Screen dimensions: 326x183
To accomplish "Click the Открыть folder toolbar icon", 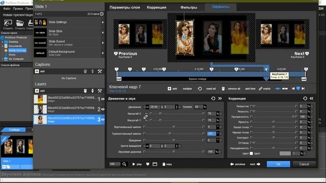I will 20,23.
